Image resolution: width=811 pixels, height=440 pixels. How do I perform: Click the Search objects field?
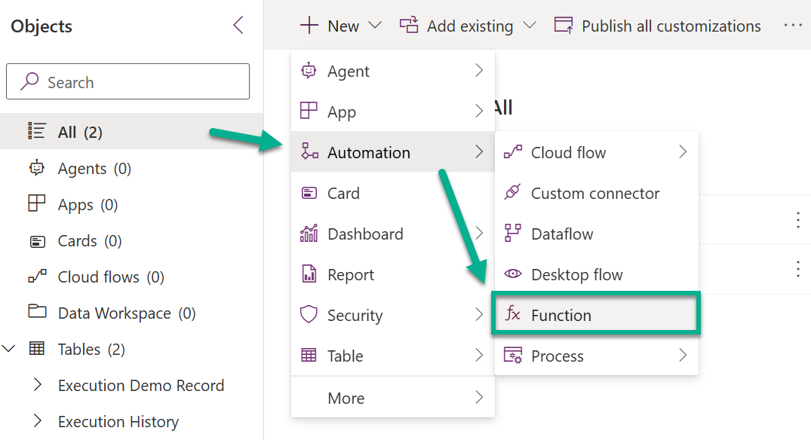pyautogui.click(x=127, y=81)
